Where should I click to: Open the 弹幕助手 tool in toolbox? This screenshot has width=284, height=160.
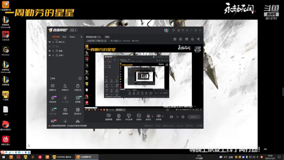point(53,87)
